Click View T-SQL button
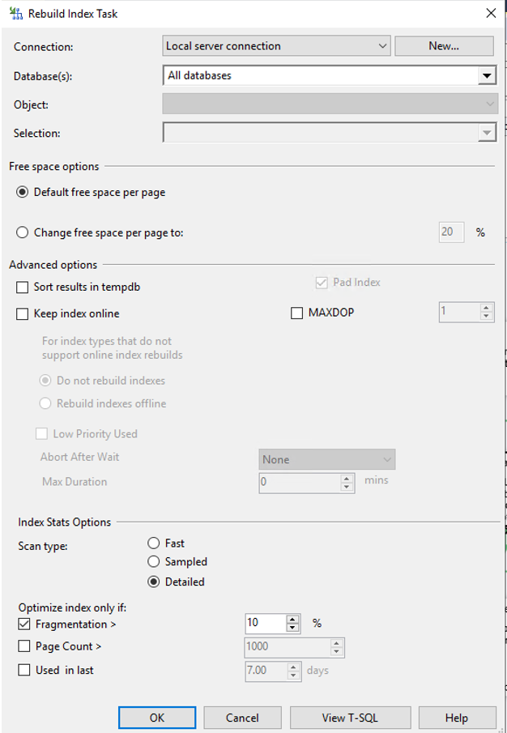Screen dimensions: 507x733 350,718
